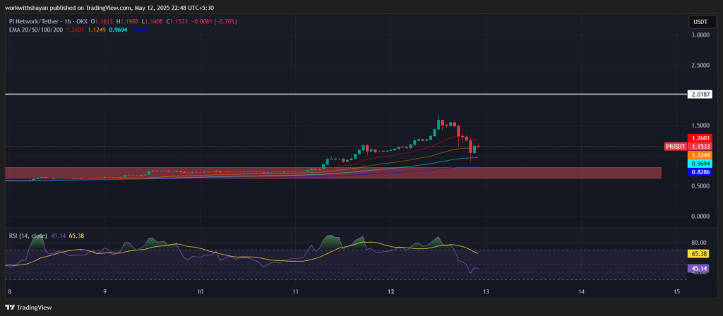Click the date 12 on time axis
Screen dimensions: 723x316
click(x=390, y=291)
